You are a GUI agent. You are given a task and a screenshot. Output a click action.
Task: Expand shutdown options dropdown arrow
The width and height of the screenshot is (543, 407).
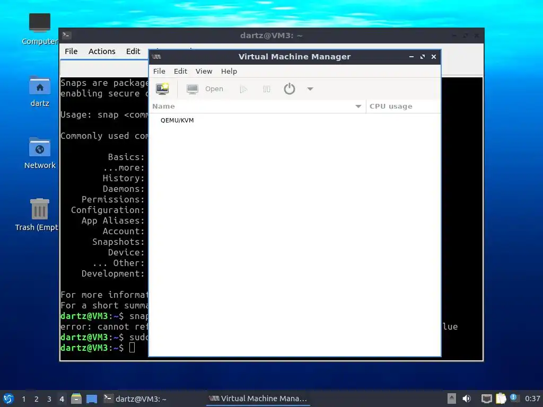tap(310, 89)
